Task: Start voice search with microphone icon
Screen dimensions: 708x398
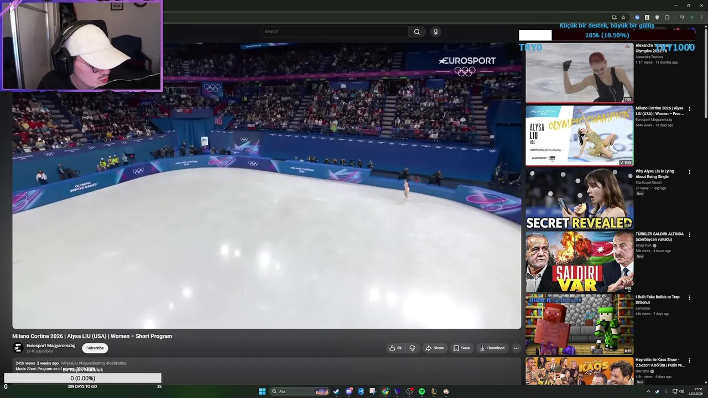Action: (436, 32)
